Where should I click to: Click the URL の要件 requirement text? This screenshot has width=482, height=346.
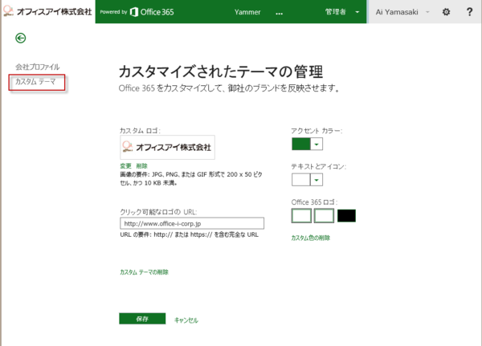coord(190,234)
